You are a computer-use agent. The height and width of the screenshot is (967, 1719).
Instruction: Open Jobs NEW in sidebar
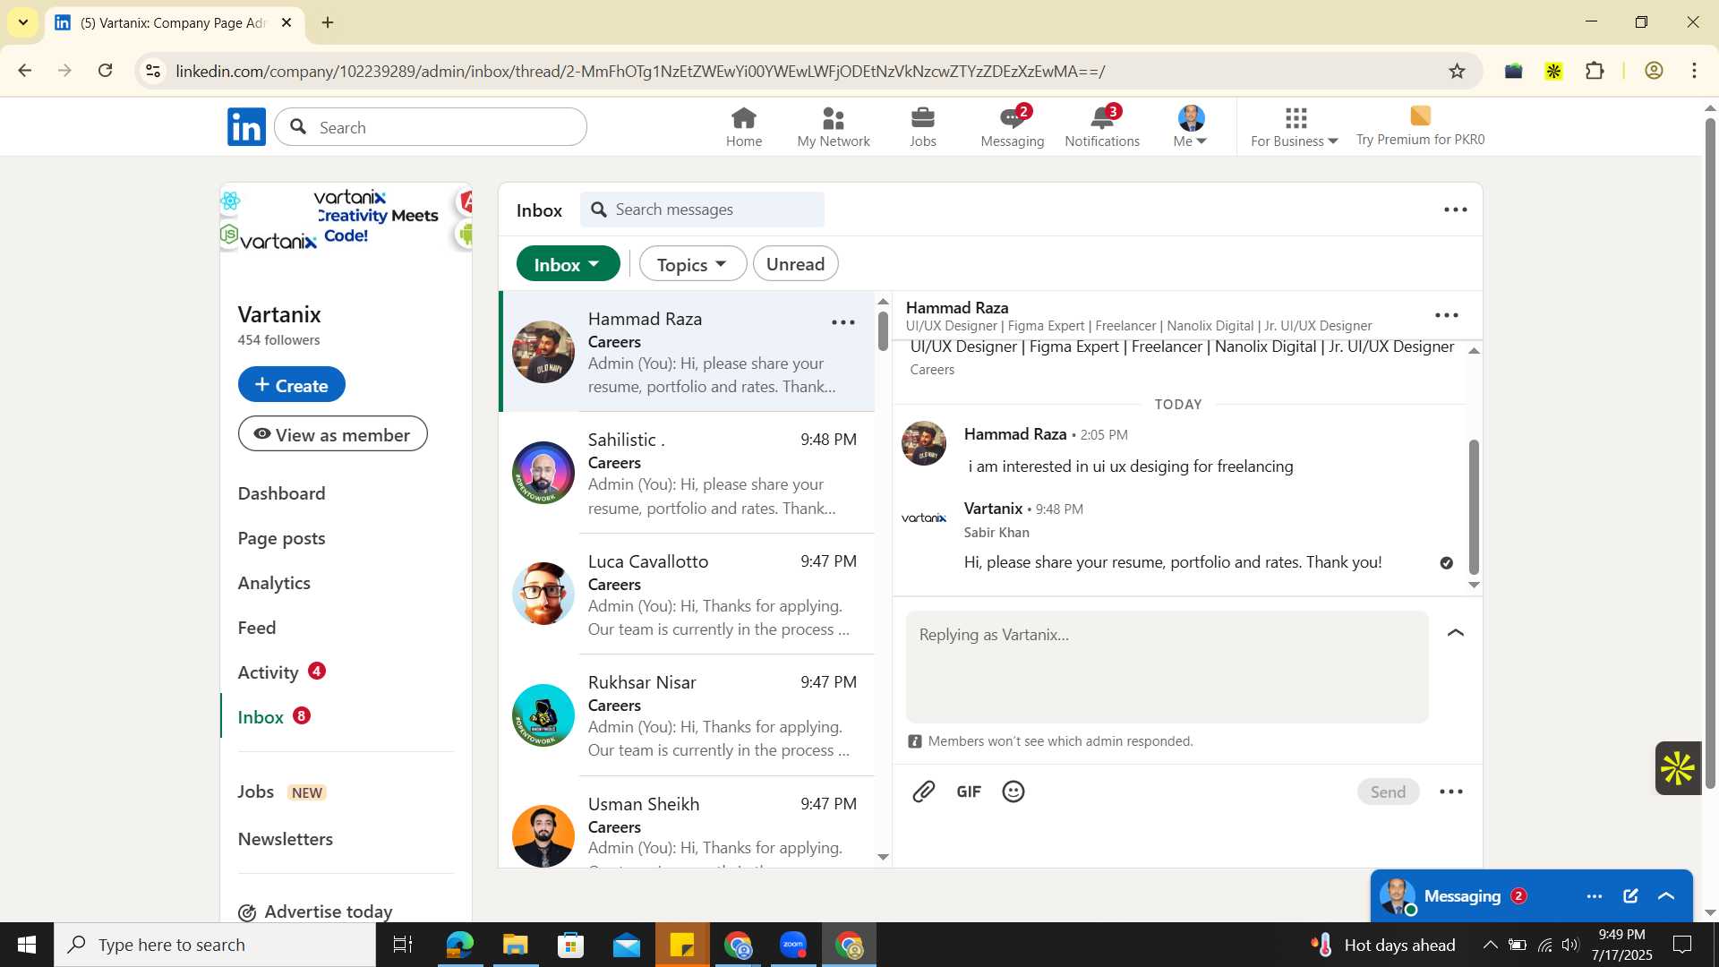(282, 792)
